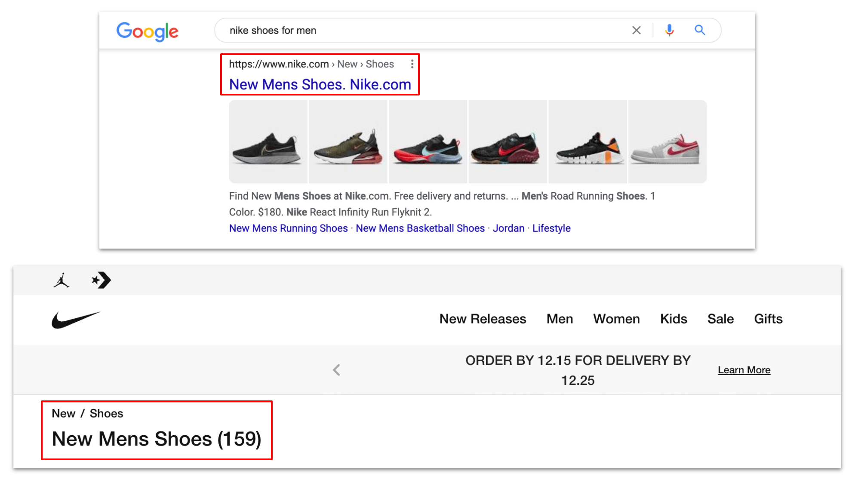Click the ORDER BY 12.15 FOR DELIVERY banner text
The height and width of the screenshot is (480, 855).
coord(578,370)
